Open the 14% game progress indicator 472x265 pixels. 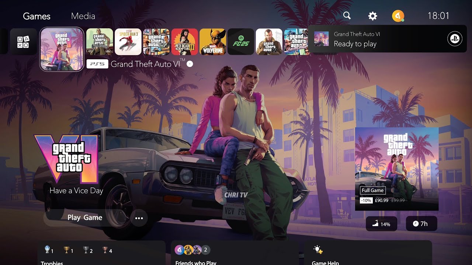[x=381, y=224]
